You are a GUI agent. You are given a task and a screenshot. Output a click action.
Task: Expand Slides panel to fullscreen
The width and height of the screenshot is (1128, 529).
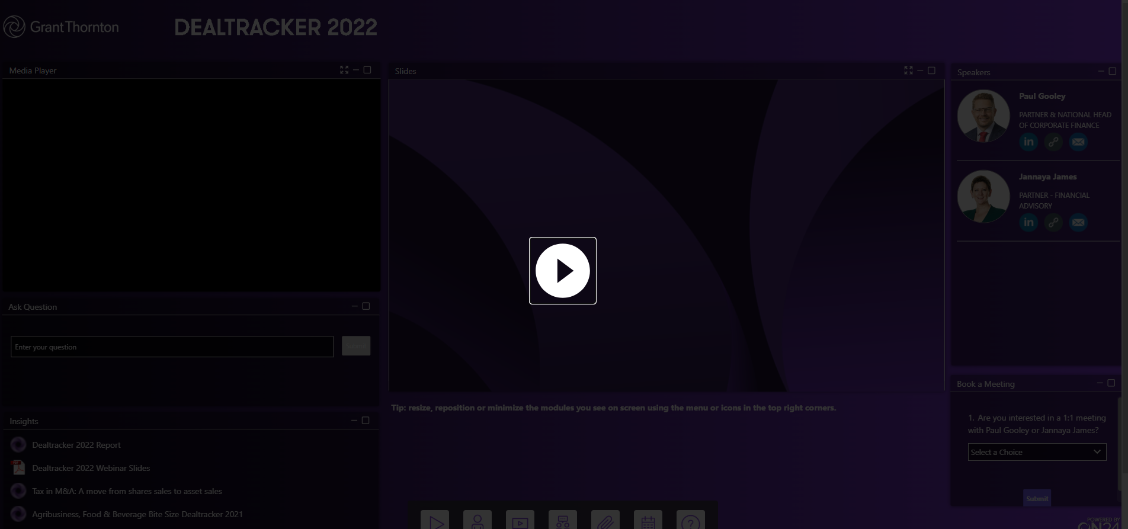pyautogui.click(x=908, y=70)
